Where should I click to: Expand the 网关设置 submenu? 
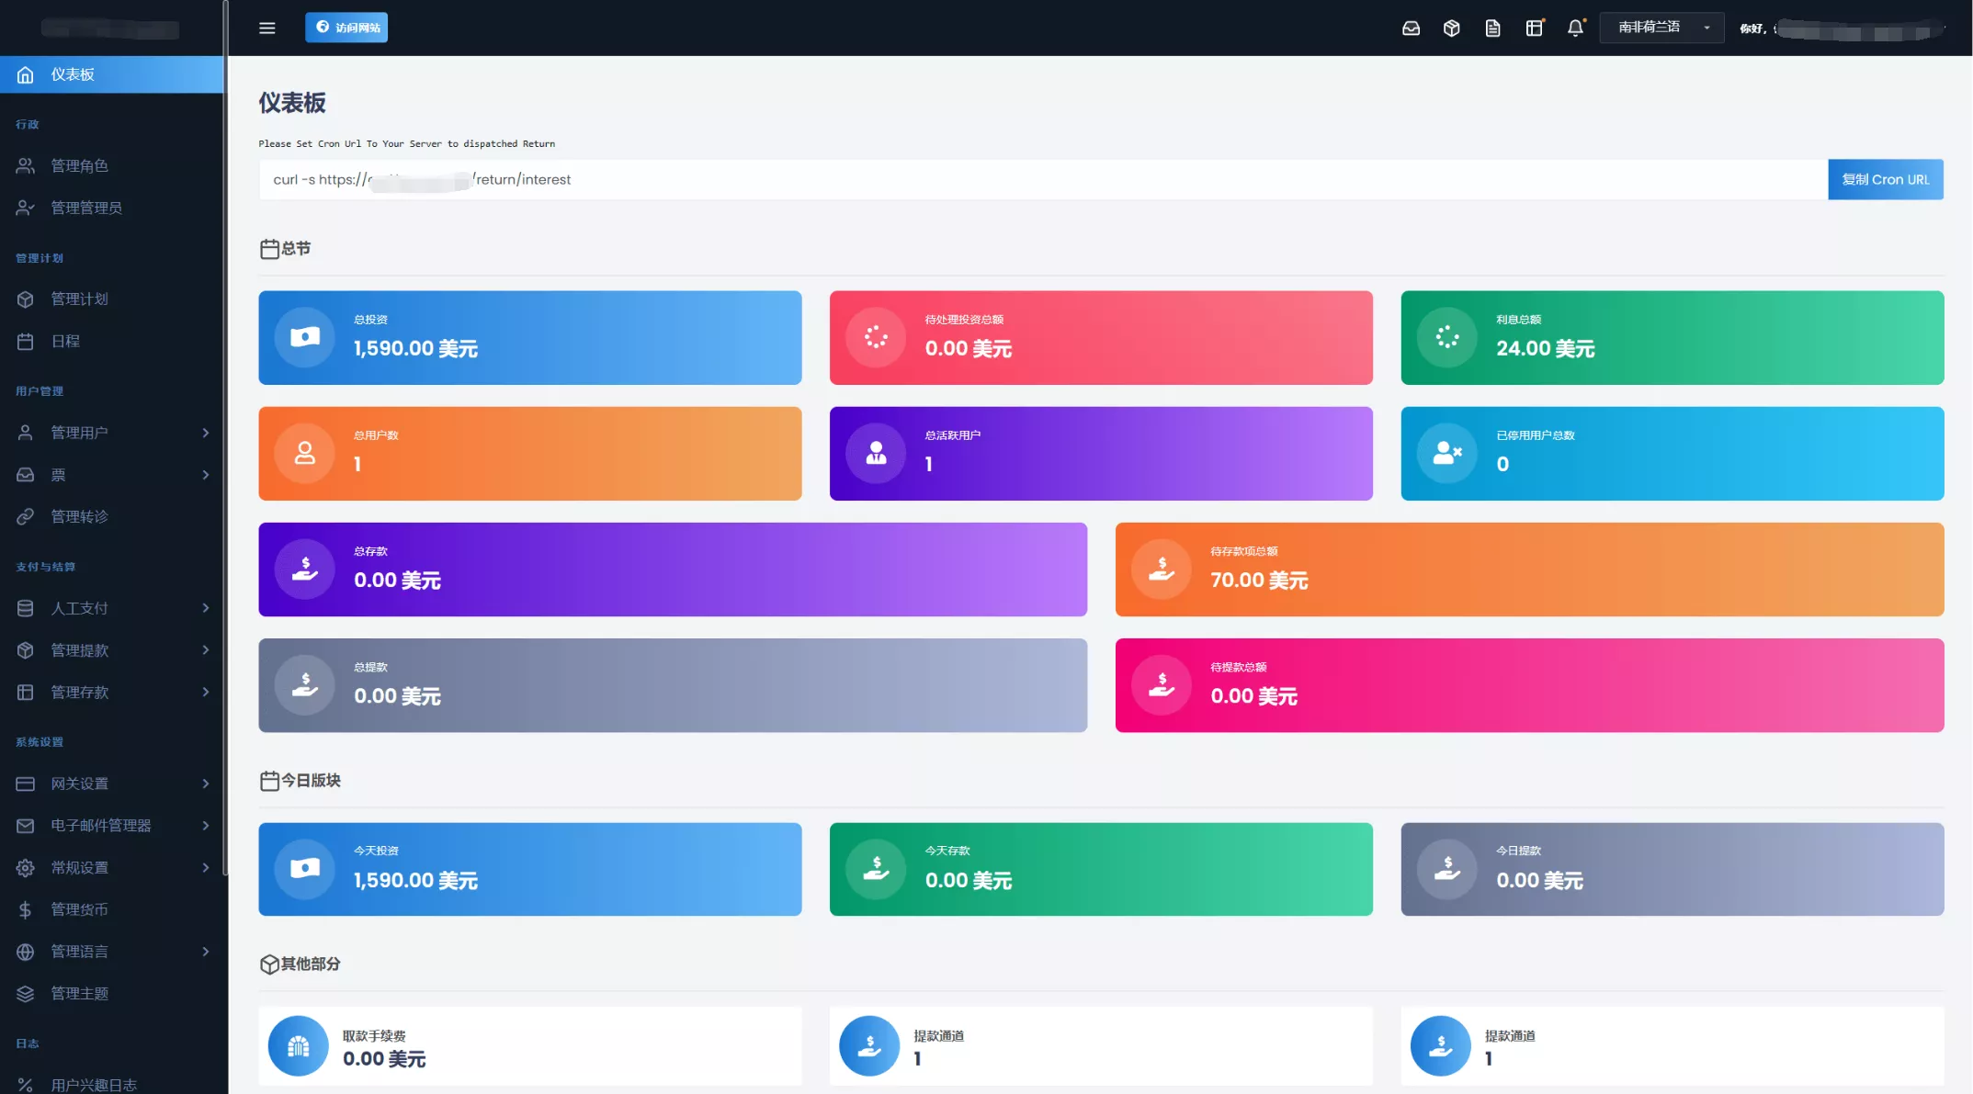(206, 784)
